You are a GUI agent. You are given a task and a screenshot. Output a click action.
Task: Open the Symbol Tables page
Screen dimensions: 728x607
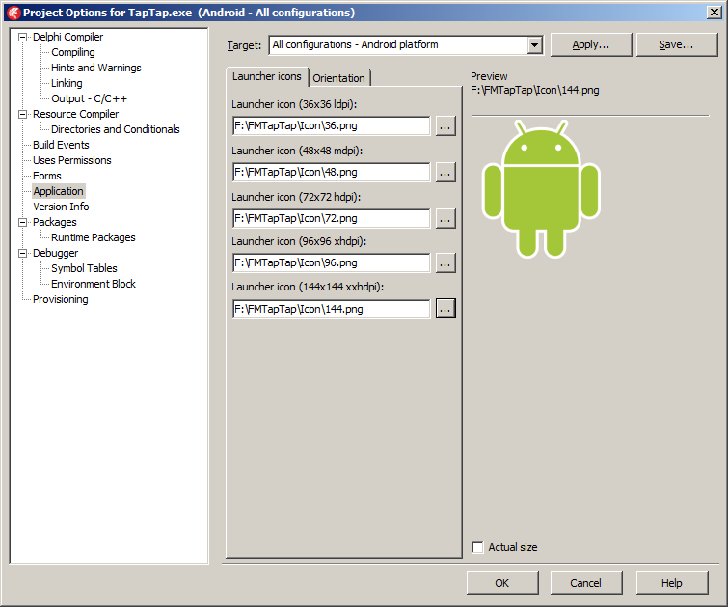(x=84, y=268)
